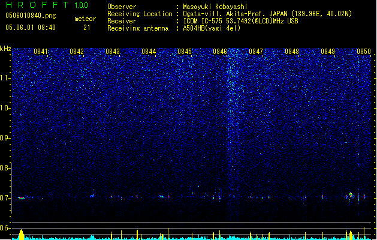The height and width of the screenshot is (240, 377).
Task: Click the date stamp 05.06.01 08:40
Action: 31,28
